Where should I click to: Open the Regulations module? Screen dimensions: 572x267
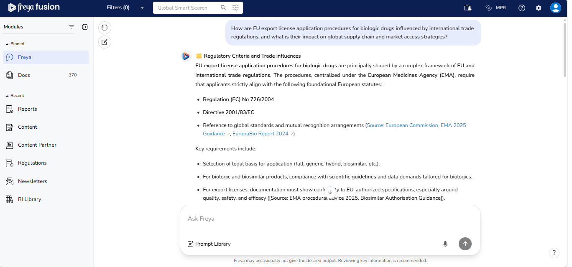pos(32,163)
